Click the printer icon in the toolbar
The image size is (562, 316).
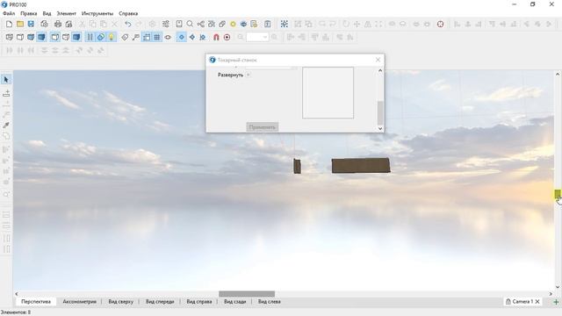58,24
